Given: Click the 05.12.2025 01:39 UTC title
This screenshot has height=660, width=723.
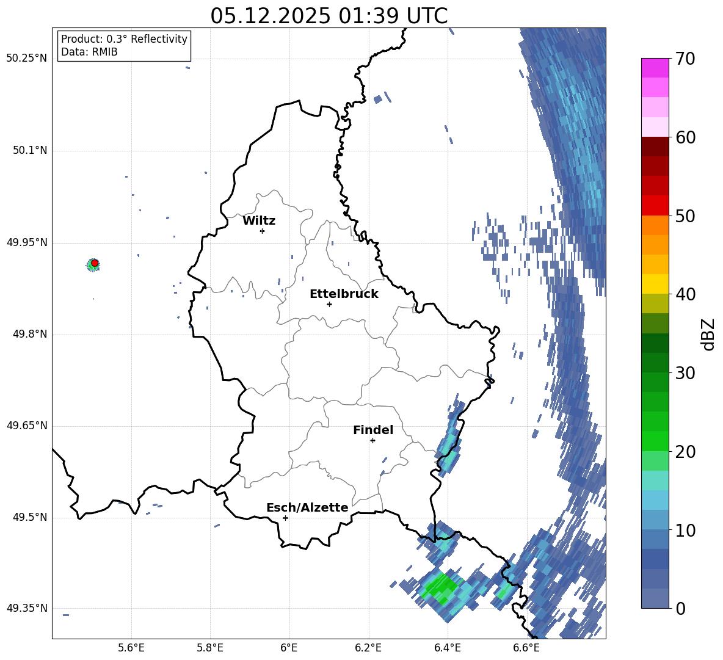Looking at the screenshot, I should (329, 16).
